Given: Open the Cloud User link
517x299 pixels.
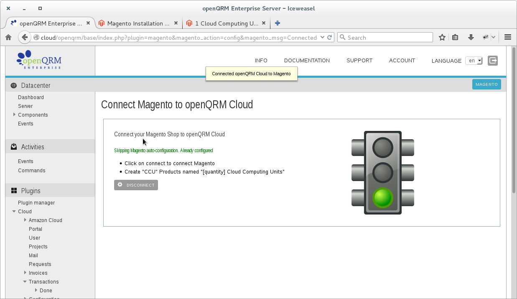Looking at the screenshot, I should (35, 238).
